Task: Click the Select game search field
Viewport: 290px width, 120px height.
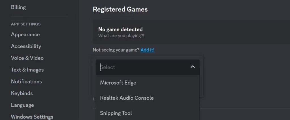Action: (x=142, y=67)
